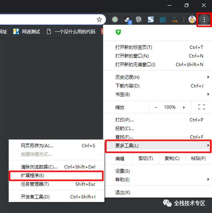
Task: Bookmark this page with the star icon
Action: 99,19
